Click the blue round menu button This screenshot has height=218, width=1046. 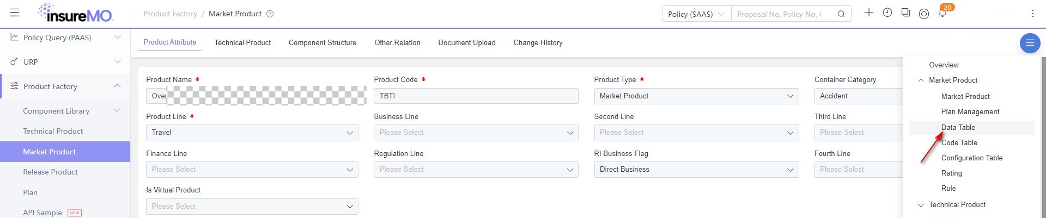click(x=1030, y=43)
